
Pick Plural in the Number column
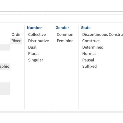click(33, 54)
